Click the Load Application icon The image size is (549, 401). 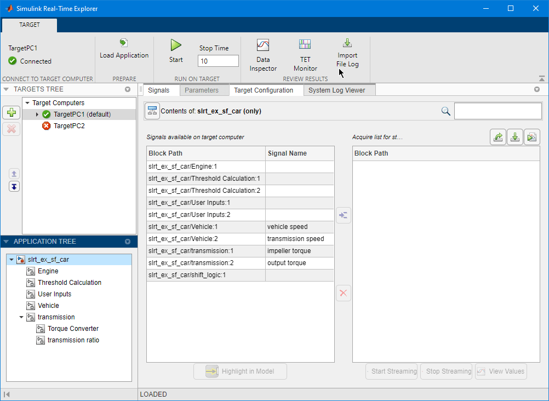[x=124, y=43]
